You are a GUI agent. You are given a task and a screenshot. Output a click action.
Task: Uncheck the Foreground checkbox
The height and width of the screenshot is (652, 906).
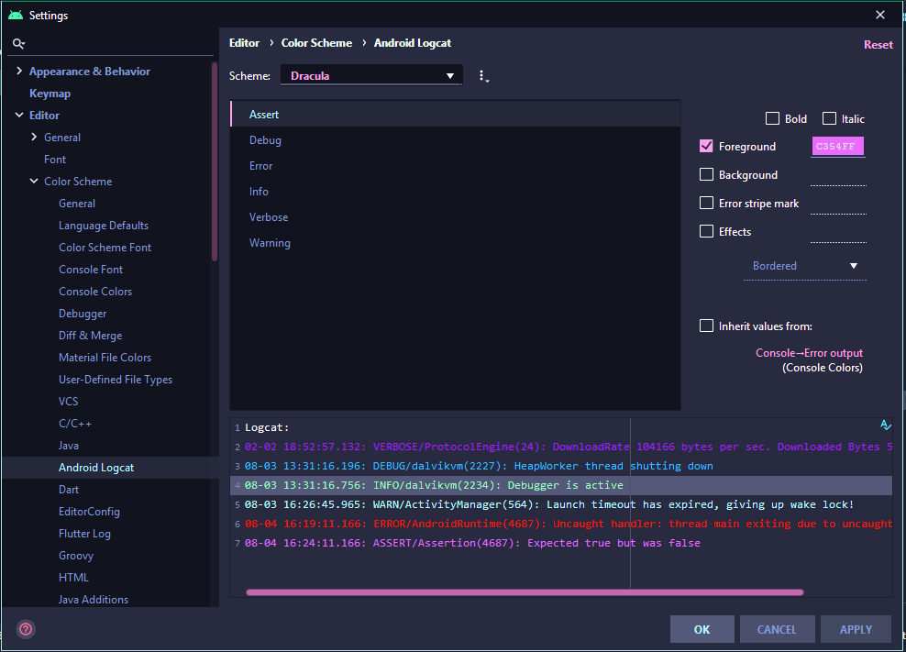click(706, 146)
